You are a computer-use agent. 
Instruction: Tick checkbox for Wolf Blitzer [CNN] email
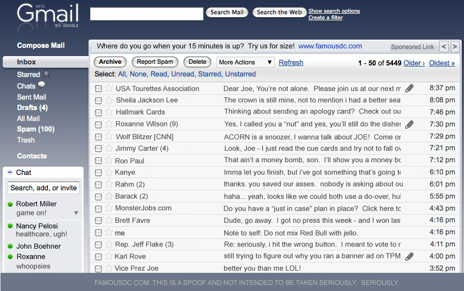[98, 137]
